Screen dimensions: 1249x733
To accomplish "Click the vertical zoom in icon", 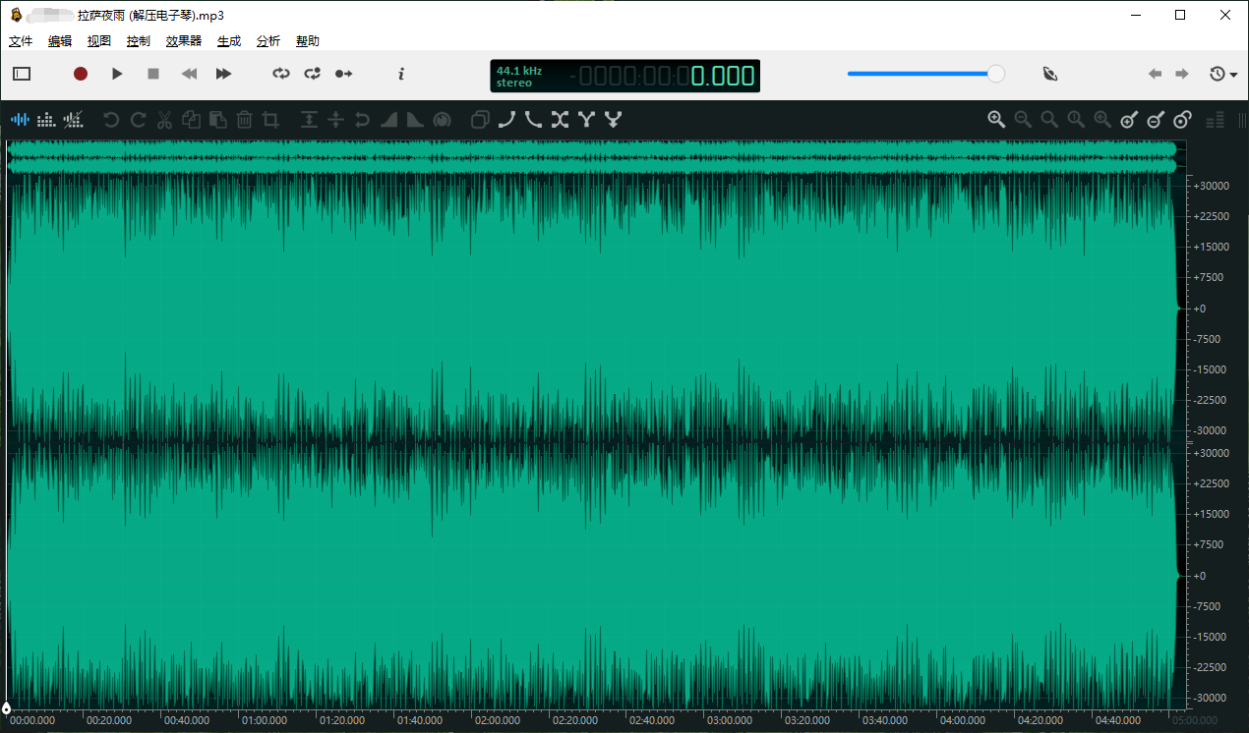I will (x=1129, y=120).
